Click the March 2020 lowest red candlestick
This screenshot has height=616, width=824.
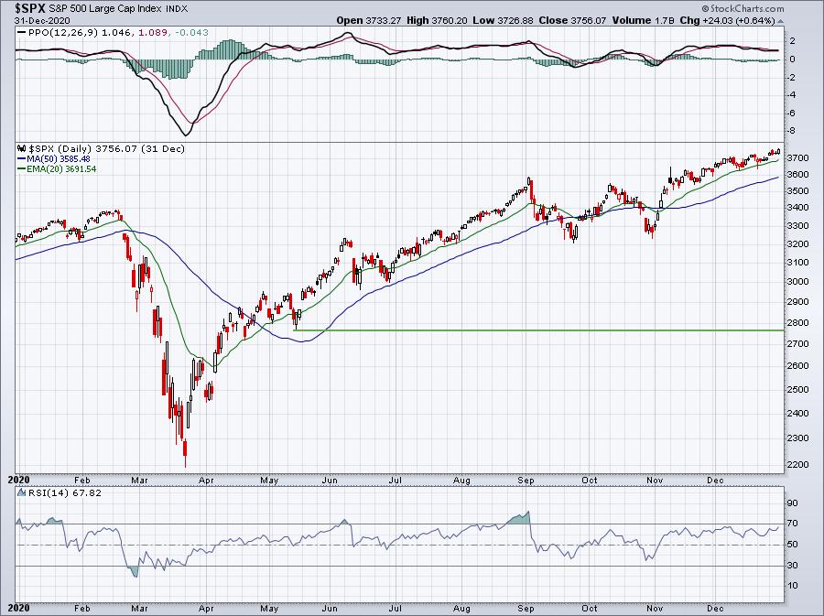(185, 452)
